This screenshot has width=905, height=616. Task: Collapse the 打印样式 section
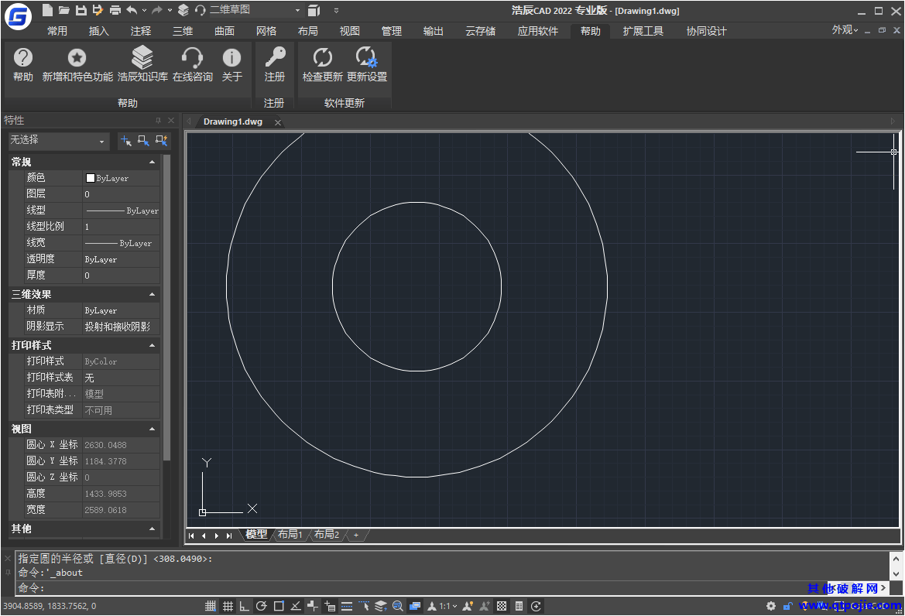pyautogui.click(x=152, y=345)
